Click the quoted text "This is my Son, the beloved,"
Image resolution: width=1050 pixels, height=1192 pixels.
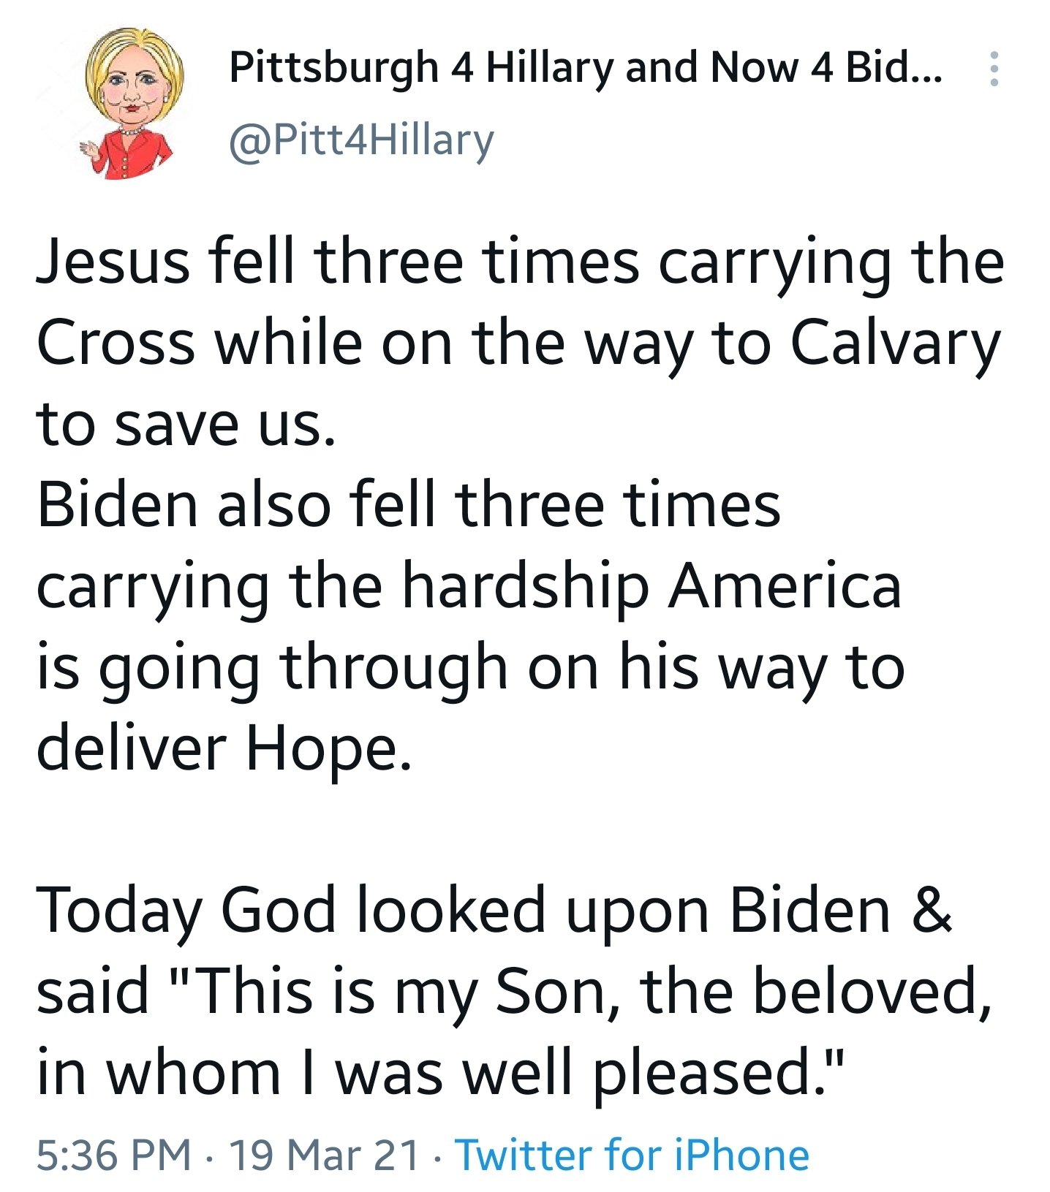[594, 992]
